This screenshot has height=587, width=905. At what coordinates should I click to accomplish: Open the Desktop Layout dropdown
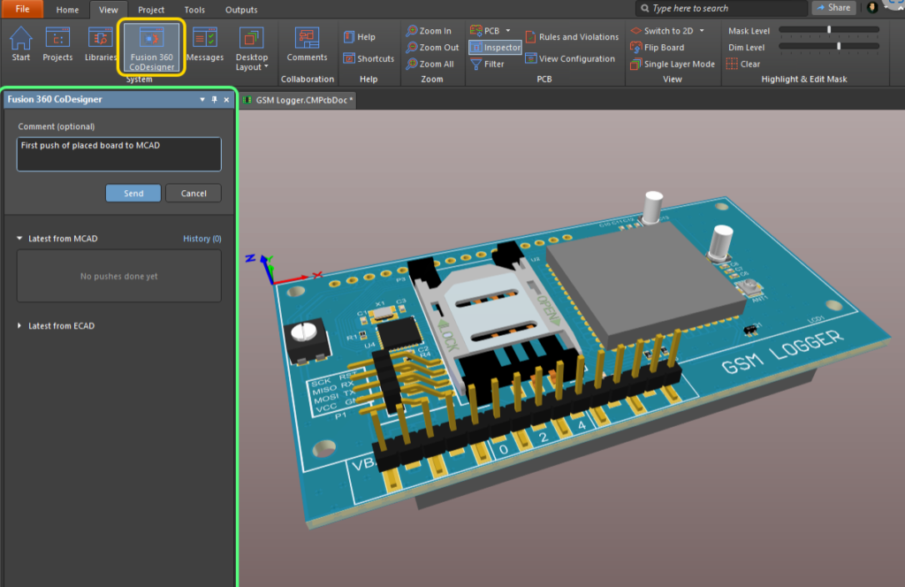252,50
